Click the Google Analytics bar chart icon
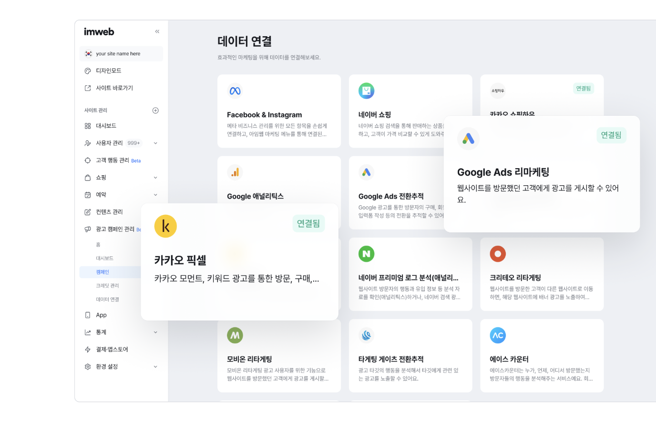 coord(235,172)
